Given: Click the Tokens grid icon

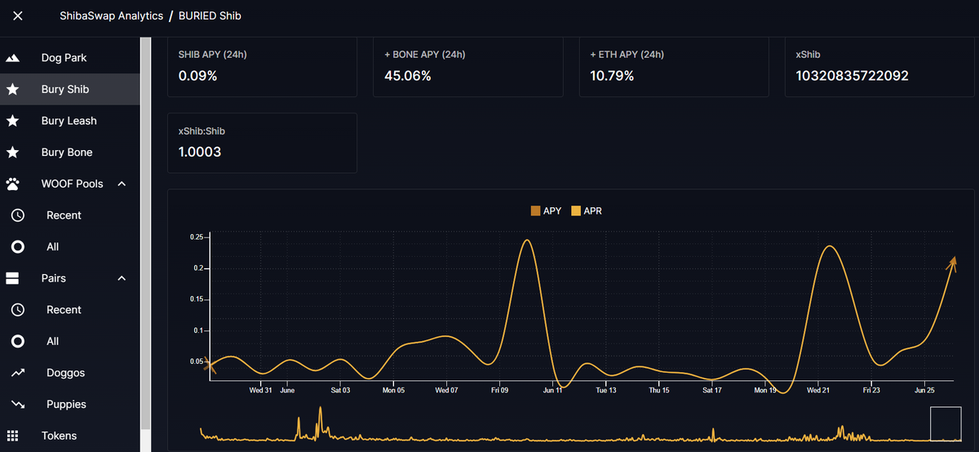Looking at the screenshot, I should [12, 436].
